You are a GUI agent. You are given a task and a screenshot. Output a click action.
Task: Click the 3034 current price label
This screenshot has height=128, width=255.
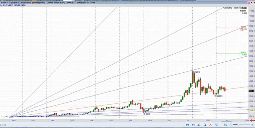(251, 91)
